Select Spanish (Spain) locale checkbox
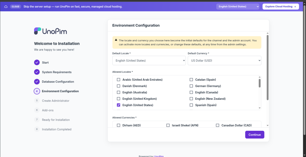This screenshot has width=306, height=157. [191, 105]
